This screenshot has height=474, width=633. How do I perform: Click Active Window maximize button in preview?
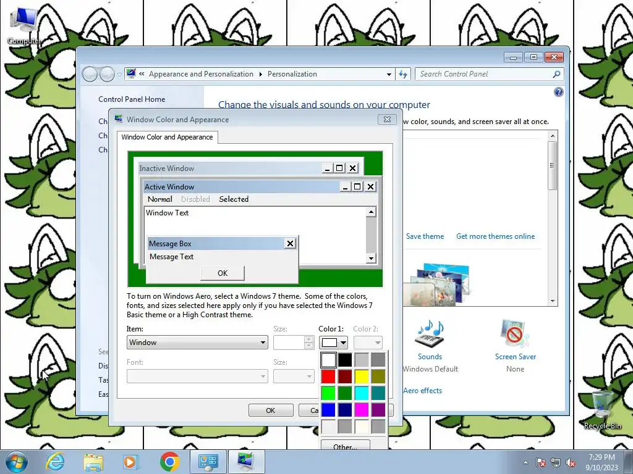[x=357, y=186]
